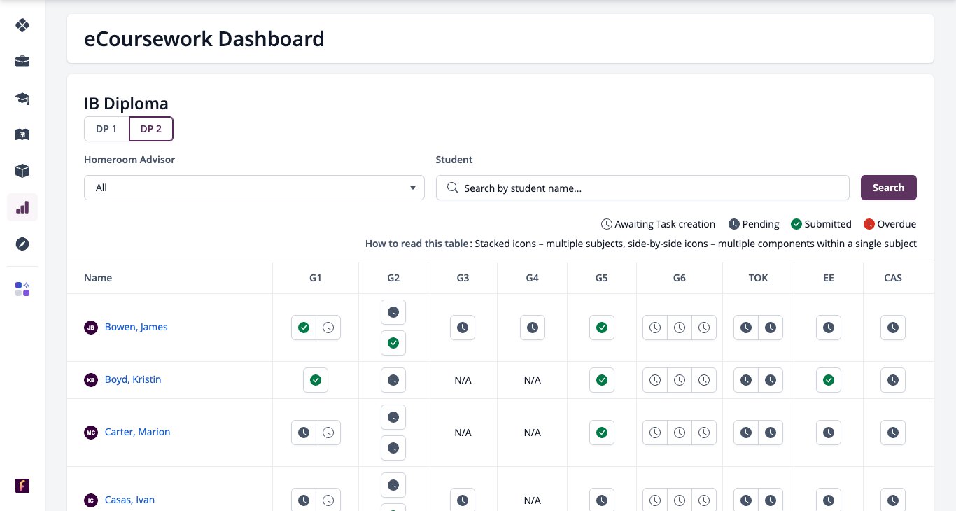956x511 pixels.
Task: Open the Homeroom Advisor dropdown
Action: point(254,188)
